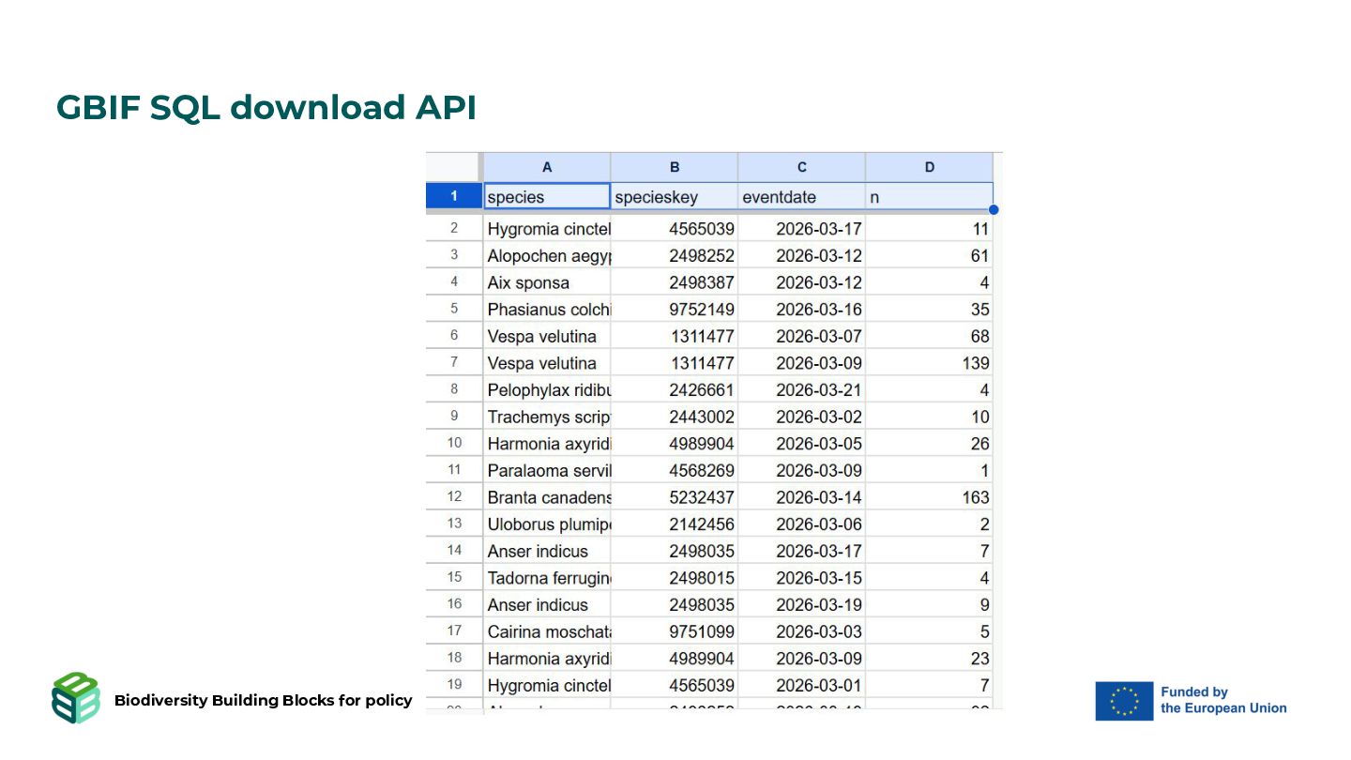Click 'Biodiversity Building Blocks for policy' text
The height and width of the screenshot is (760, 1351).
263,700
